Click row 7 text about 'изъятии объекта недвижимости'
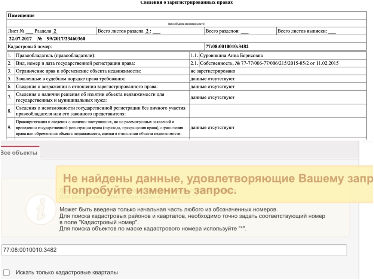Screen dimensions: 374x280 90,97
